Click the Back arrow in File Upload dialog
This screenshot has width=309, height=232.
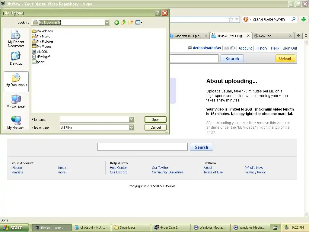(x=116, y=22)
